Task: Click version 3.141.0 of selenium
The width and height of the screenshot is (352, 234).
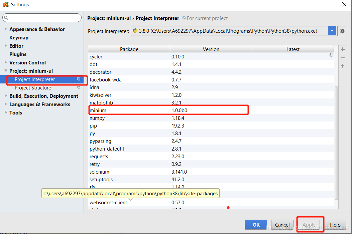Action: point(179,172)
